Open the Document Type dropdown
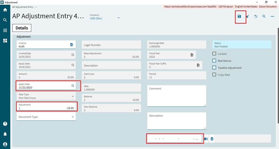Image resolution: width=279 pixels, height=149 pixels. pyautogui.click(x=73, y=117)
